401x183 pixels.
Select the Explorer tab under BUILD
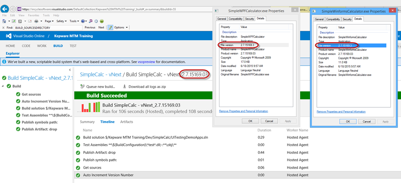coord(13,54)
